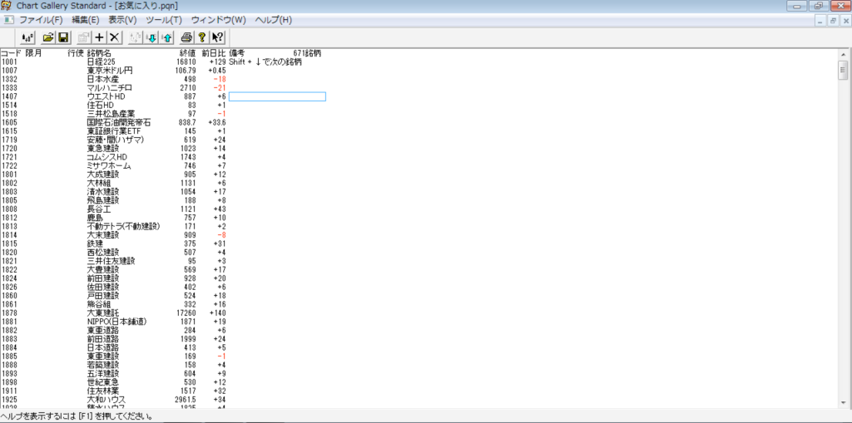Print the list with printer icon
Viewport: 852px width, 423px height.
187,37
